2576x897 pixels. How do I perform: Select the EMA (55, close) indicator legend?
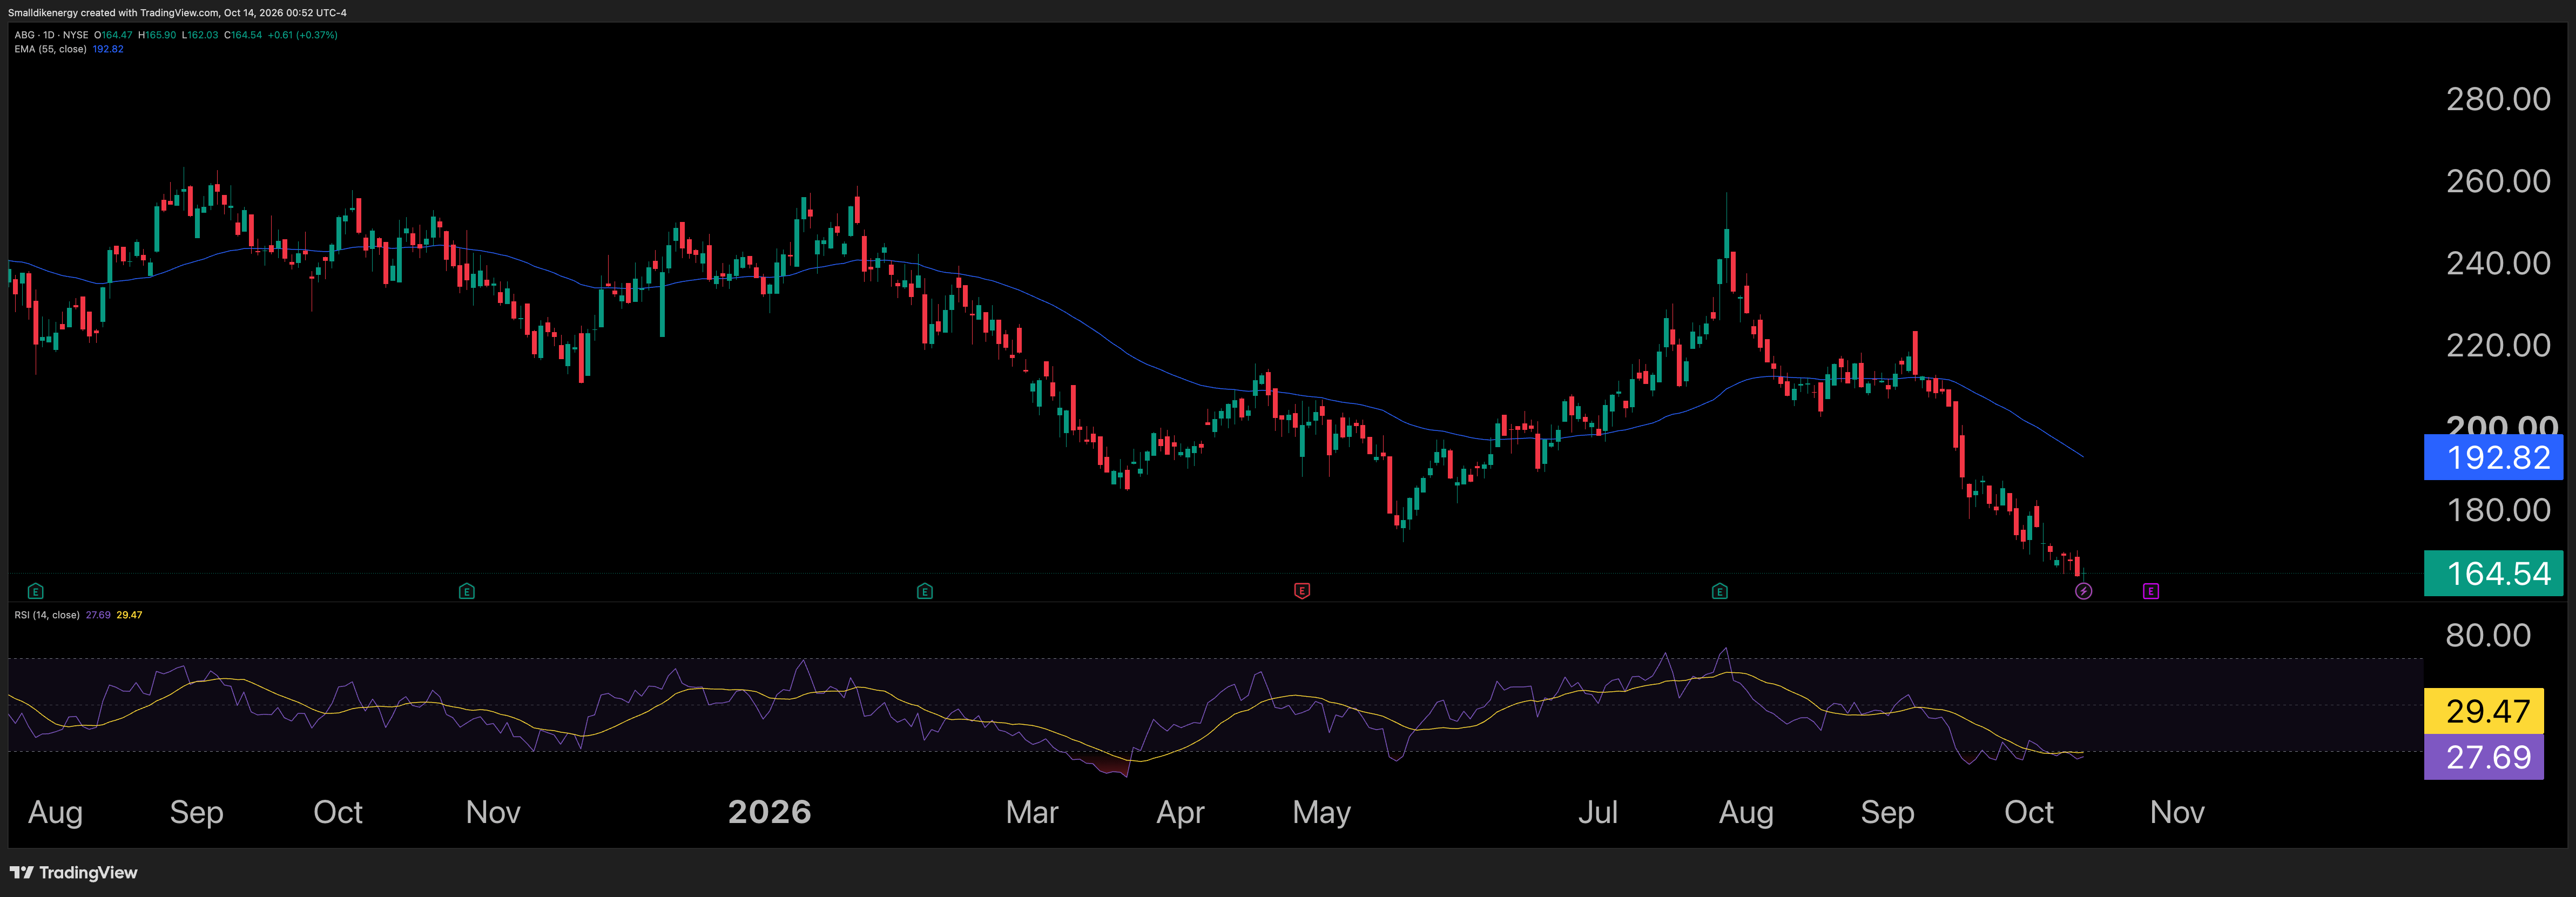[x=50, y=49]
